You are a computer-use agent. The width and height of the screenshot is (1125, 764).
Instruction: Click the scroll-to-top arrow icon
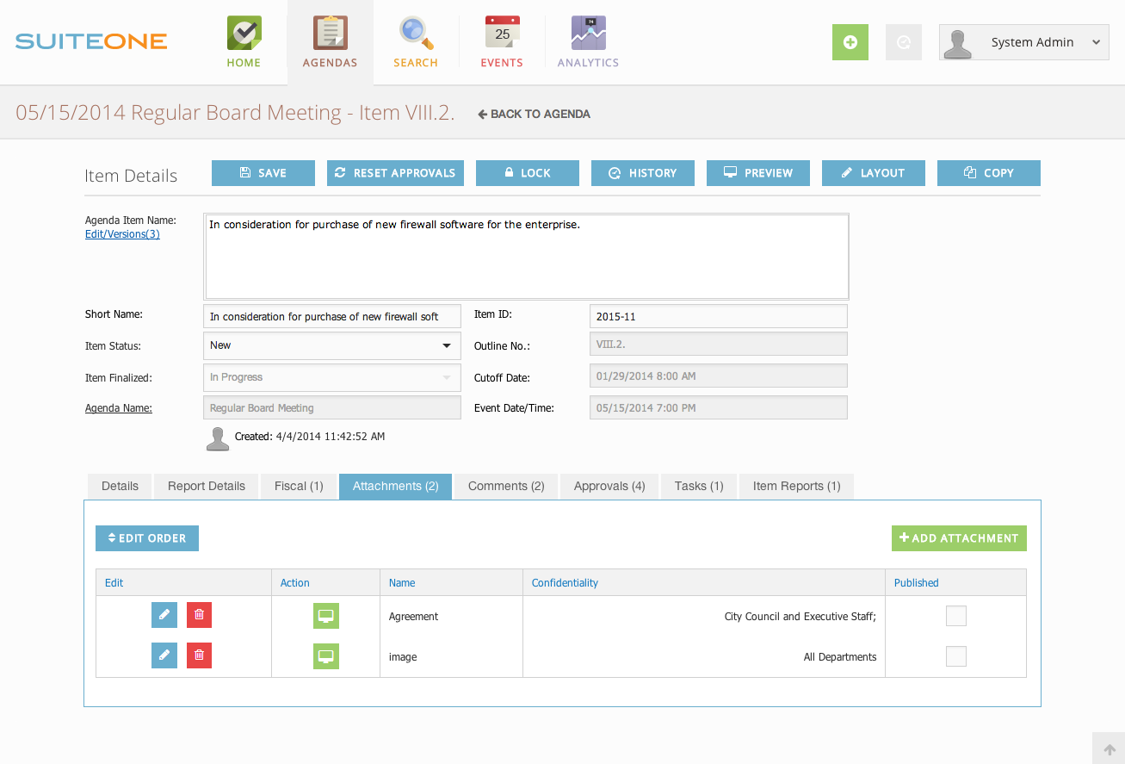coord(1110,749)
